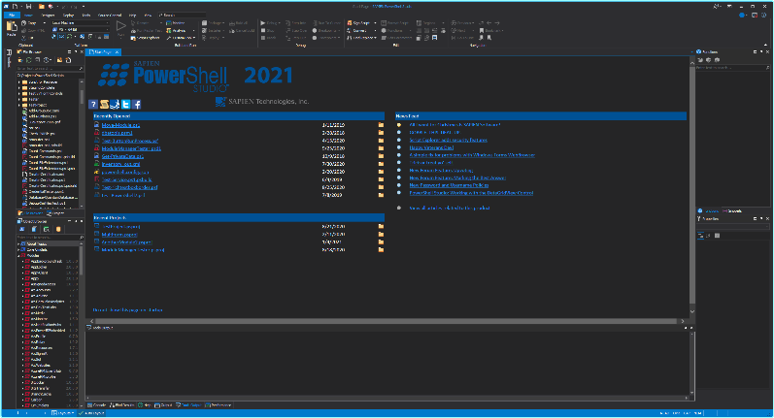Open the Happy Valentine's Day news link

pos(431,147)
